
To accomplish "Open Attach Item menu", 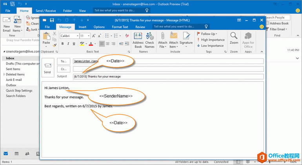I will pyautogui.click(x=173, y=40).
